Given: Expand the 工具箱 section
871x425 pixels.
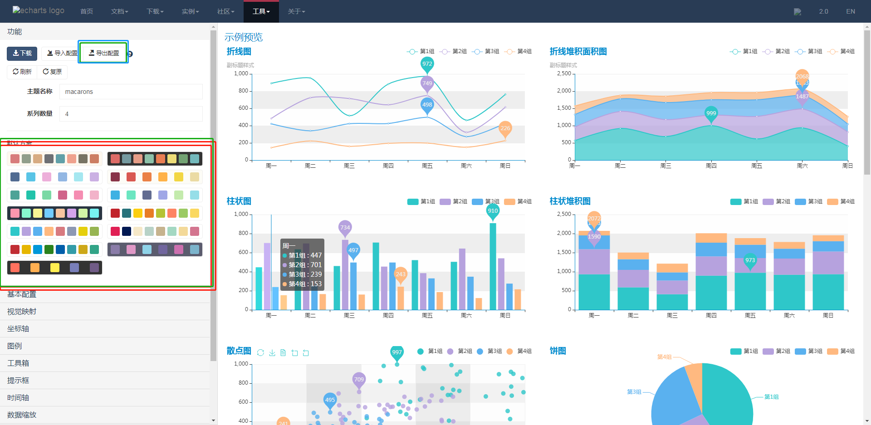Looking at the screenshot, I should (105, 363).
